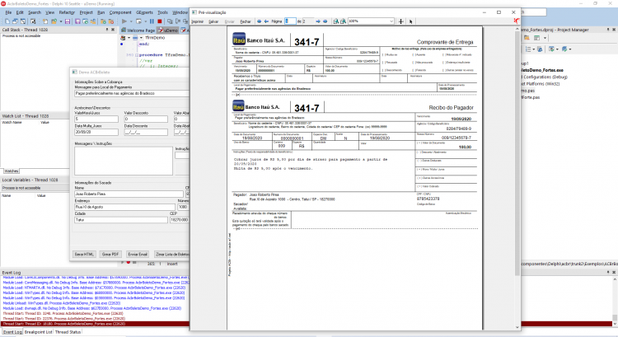The height and width of the screenshot is (337, 618).
Task: Click the View Unit icon in Delphi toolbar
Action: [x=7, y=21]
